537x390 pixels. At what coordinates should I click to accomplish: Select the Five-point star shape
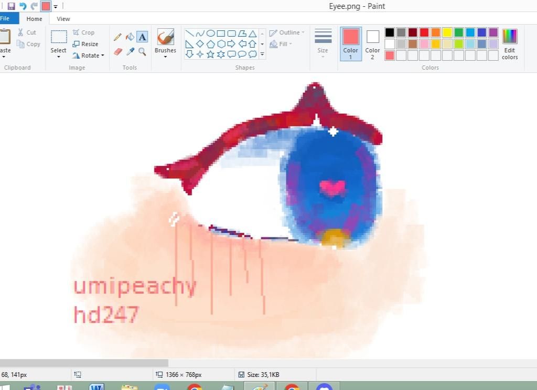pyautogui.click(x=211, y=54)
